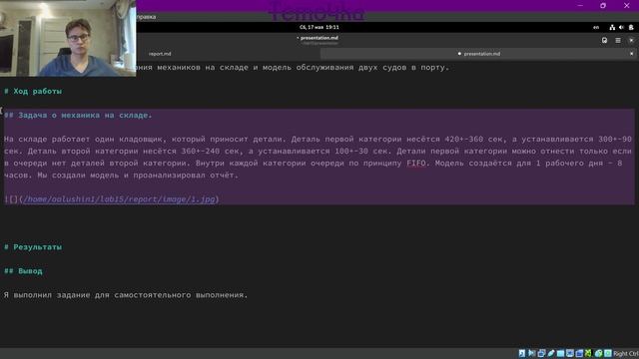
Task: Click the '# Результаты' heading line
Action: (33, 247)
